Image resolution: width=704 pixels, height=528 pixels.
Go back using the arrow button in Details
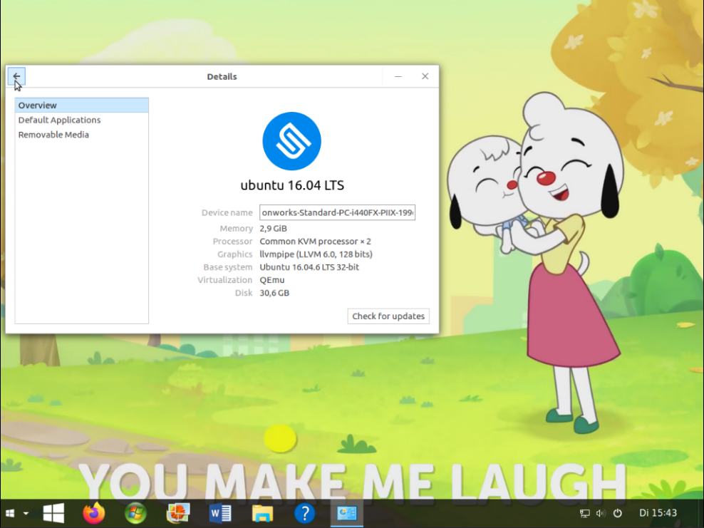[x=16, y=76]
